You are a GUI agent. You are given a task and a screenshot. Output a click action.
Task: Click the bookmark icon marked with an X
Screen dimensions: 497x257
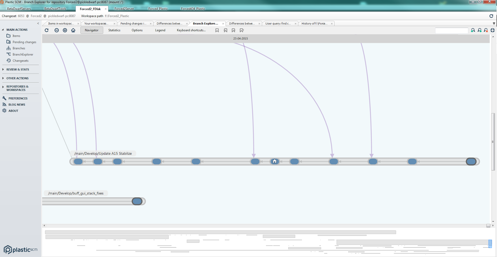(x=242, y=30)
